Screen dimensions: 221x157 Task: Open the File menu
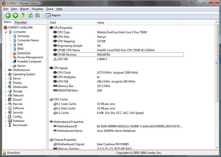point(6,9)
